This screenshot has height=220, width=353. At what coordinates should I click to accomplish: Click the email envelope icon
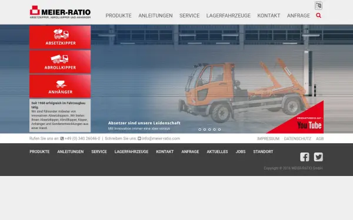click(139, 138)
